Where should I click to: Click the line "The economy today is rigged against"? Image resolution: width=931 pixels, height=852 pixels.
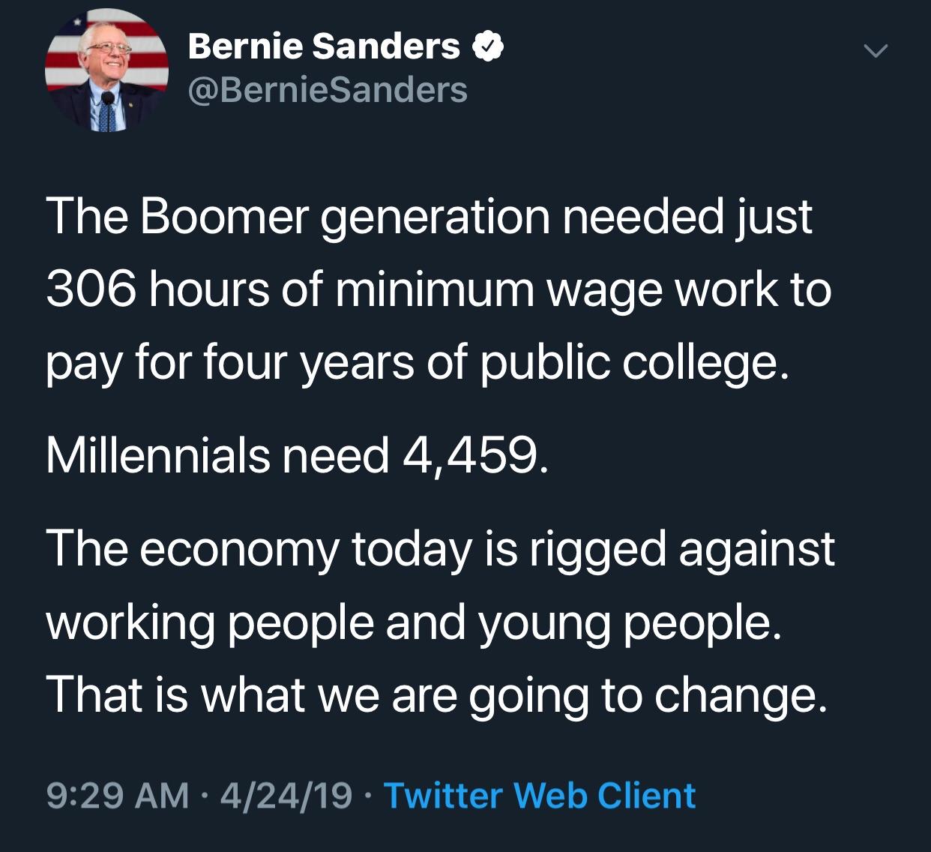440,548
